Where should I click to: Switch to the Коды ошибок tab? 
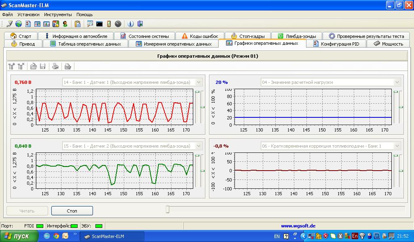200,36
